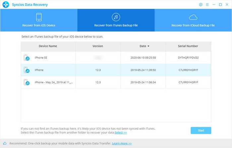232x148 pixels.
Task: Sort by the Device Name column header
Action: click(48, 46)
